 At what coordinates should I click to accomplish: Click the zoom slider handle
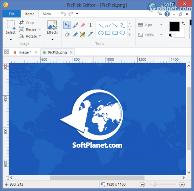click(x=154, y=184)
